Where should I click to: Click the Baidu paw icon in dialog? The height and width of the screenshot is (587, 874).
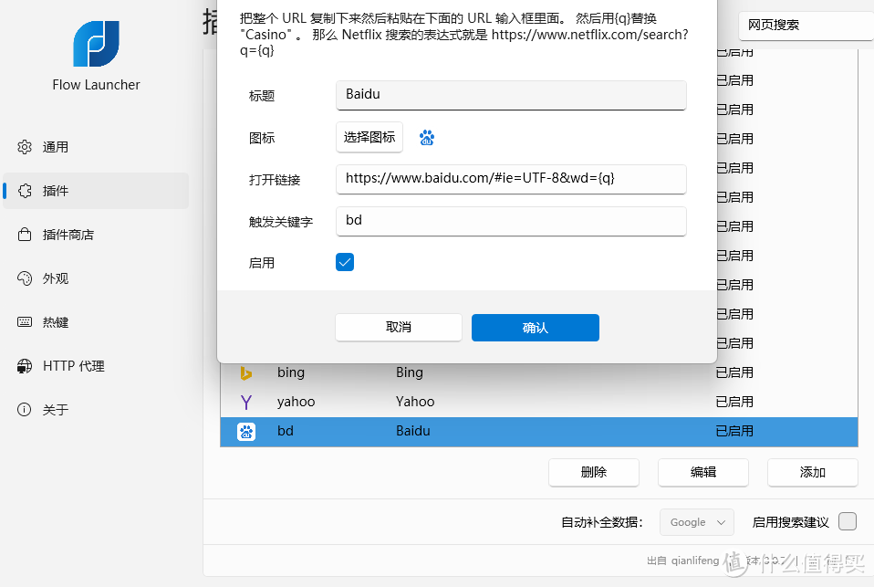(427, 137)
